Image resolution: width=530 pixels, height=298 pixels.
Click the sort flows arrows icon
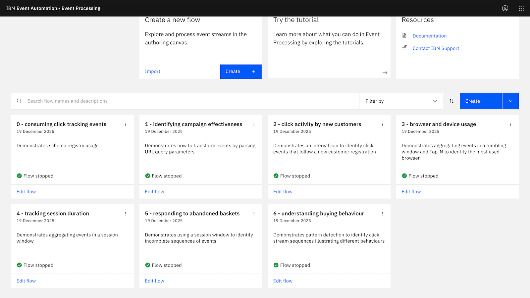point(451,101)
